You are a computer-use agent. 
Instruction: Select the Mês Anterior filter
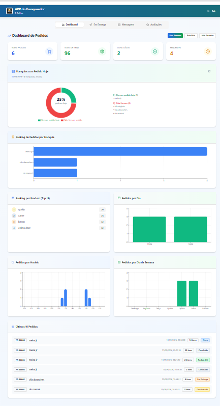point(207,36)
